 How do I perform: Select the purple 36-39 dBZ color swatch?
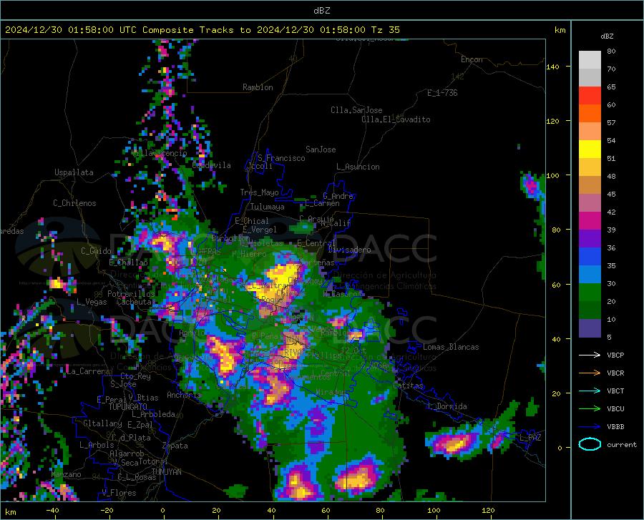click(590, 239)
